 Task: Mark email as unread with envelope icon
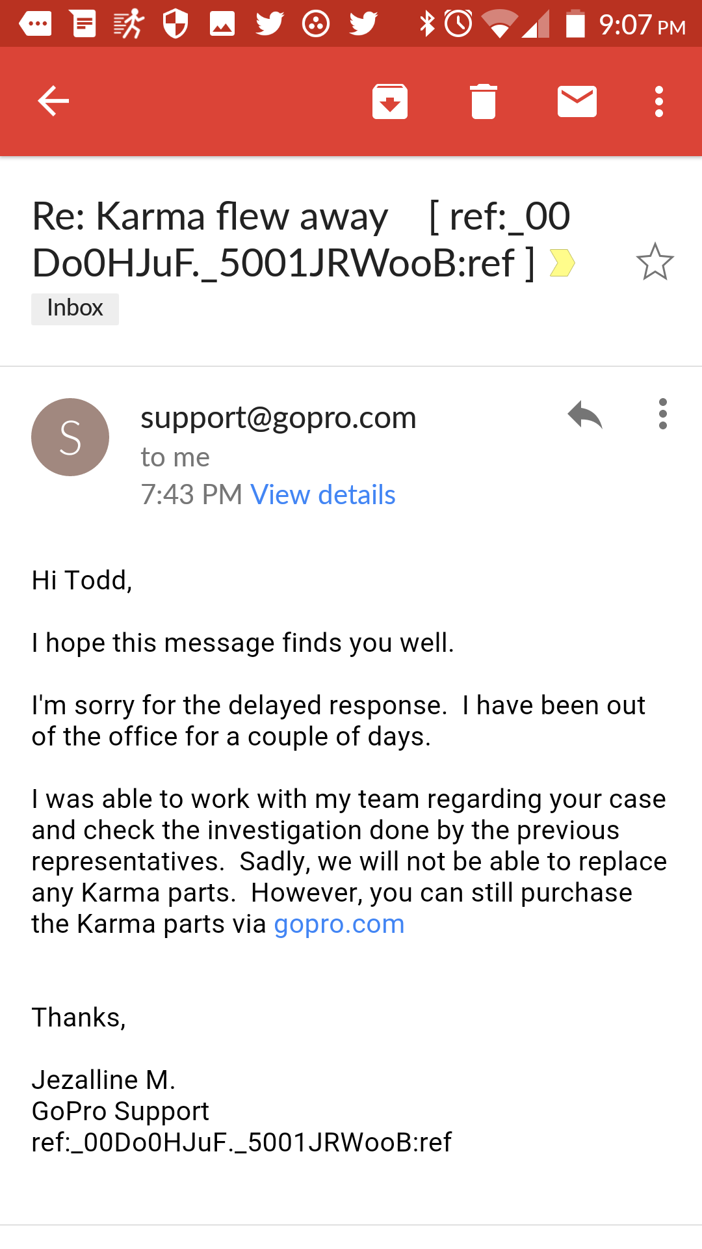point(577,101)
